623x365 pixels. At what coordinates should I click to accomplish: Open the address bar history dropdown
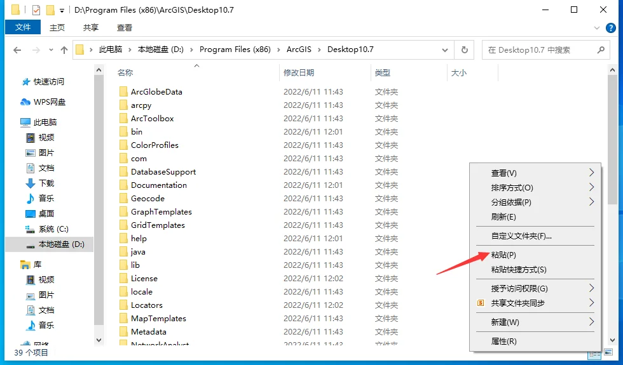tap(445, 50)
